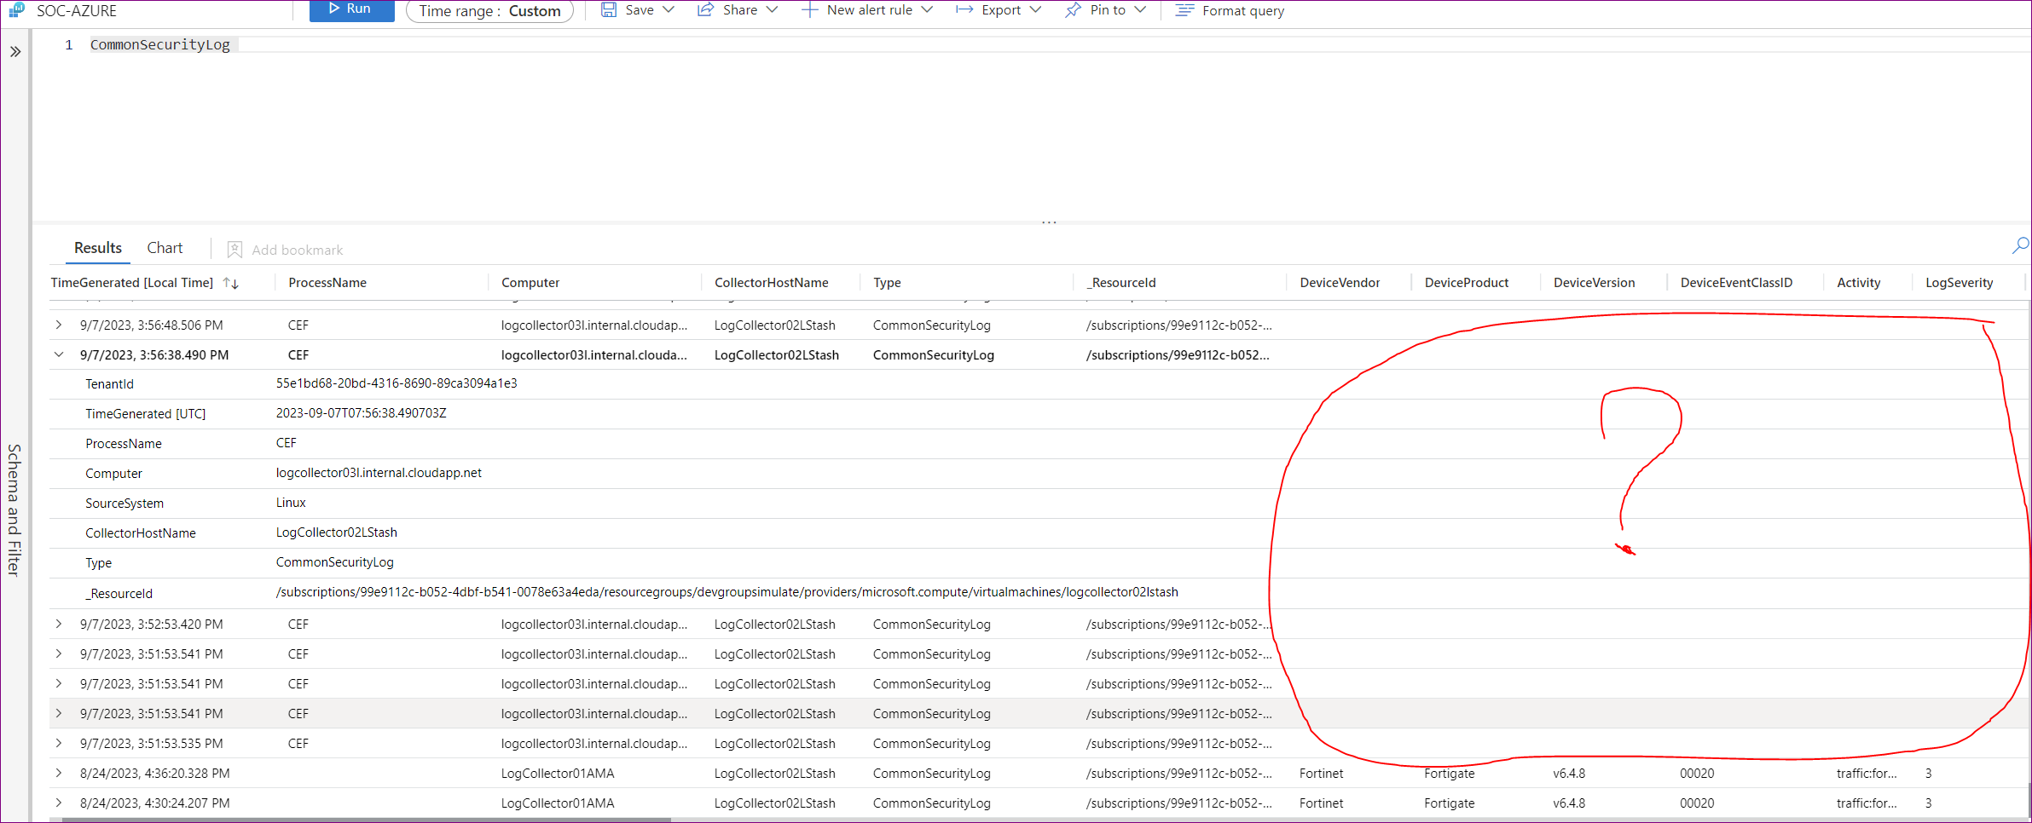Click the New alert rule plus icon

808,9
